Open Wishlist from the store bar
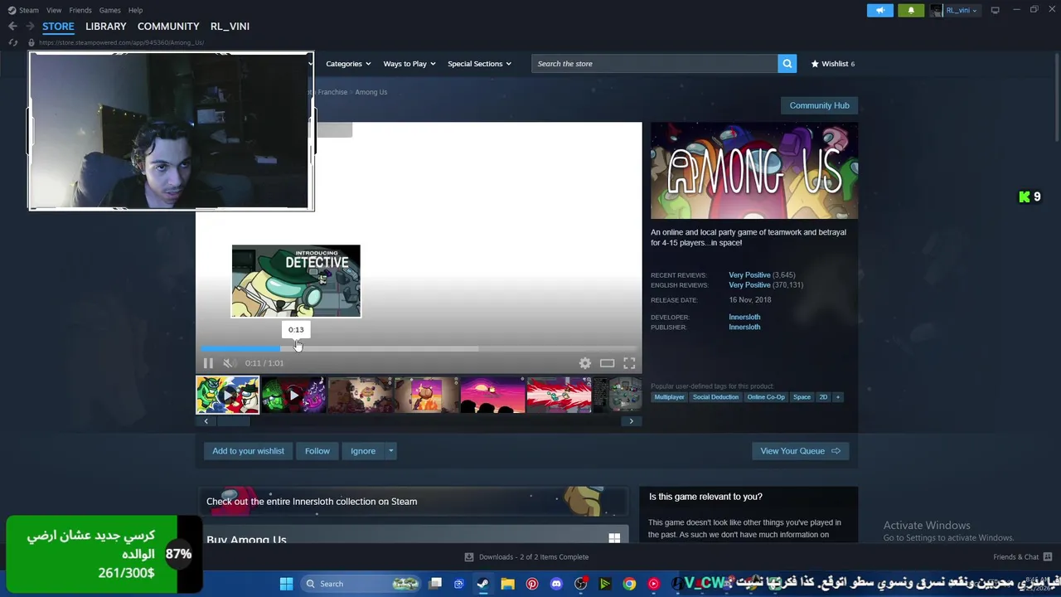 tap(832, 64)
